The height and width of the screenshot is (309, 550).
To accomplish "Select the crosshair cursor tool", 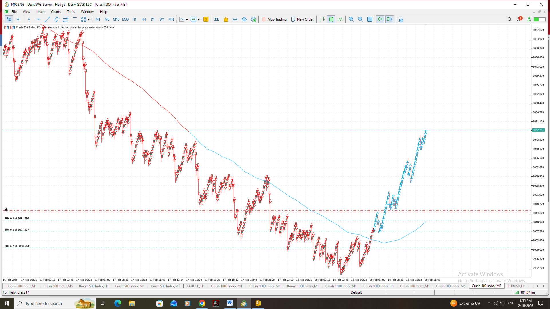I will 18,19.
